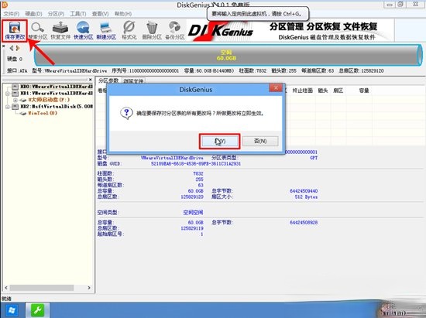Minimize the DiskGenius window
This screenshot has width=426, height=318.
[390, 5]
